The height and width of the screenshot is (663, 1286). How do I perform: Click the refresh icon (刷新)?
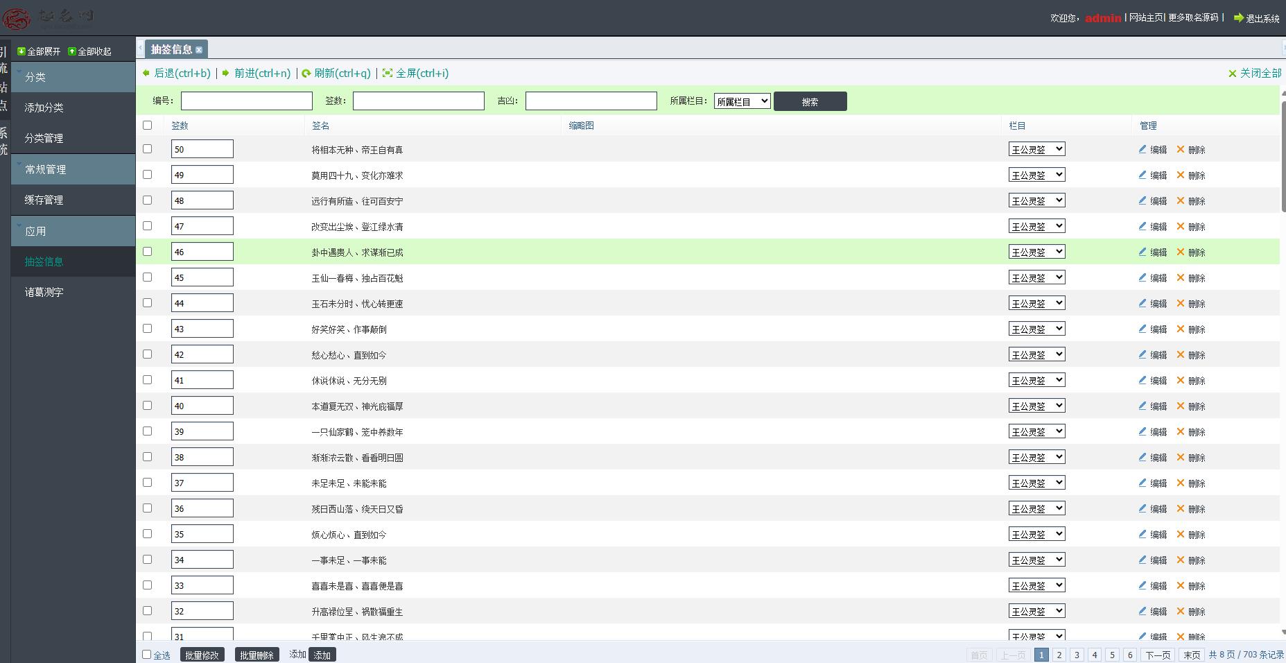(306, 74)
